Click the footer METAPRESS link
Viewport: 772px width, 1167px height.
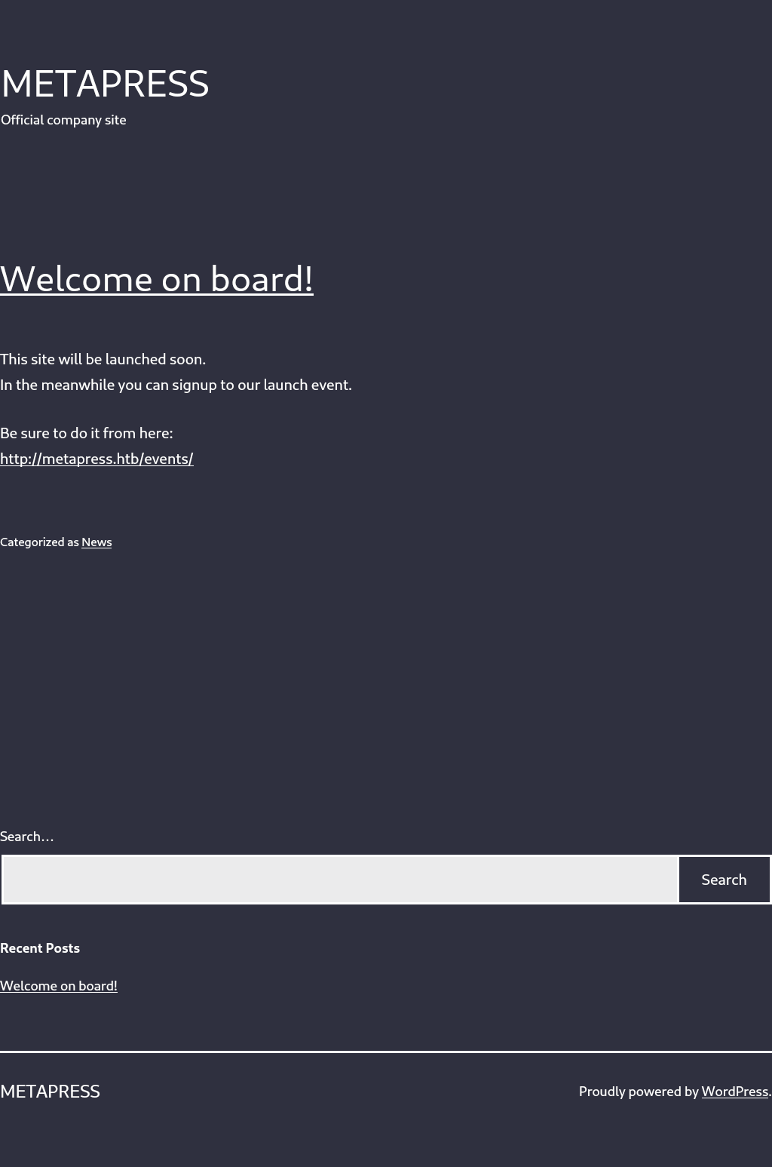(x=50, y=1092)
